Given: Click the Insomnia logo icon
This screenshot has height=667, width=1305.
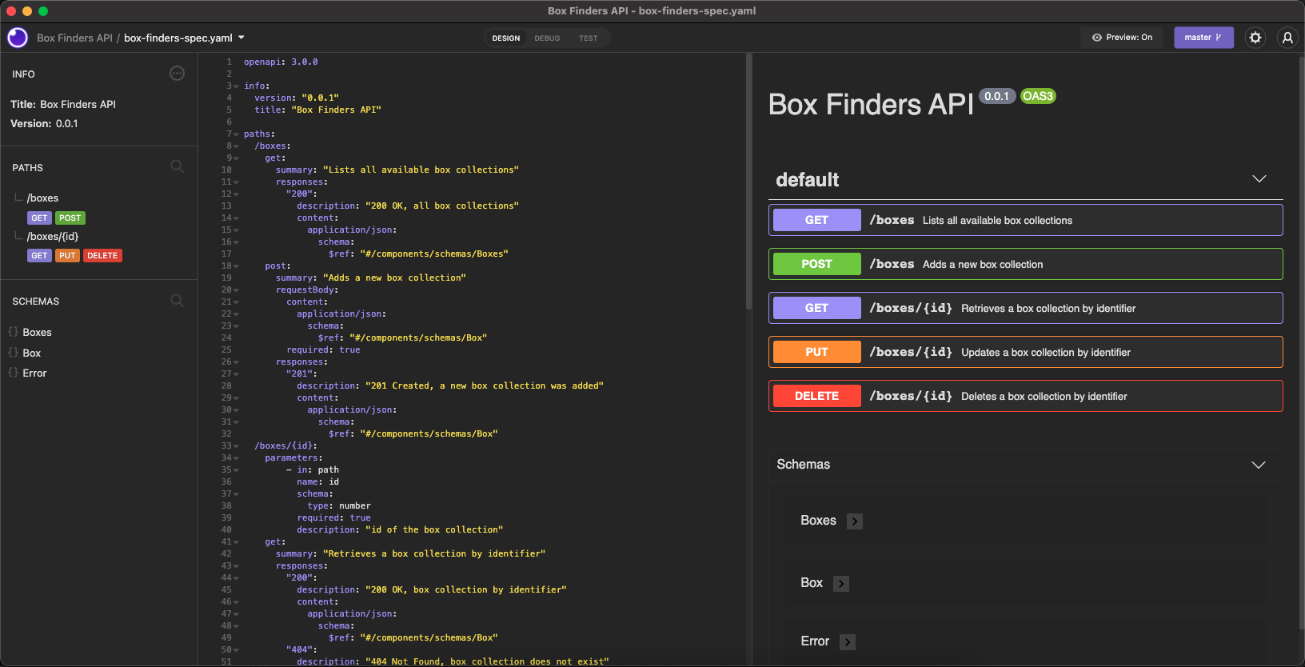Looking at the screenshot, I should [x=18, y=38].
